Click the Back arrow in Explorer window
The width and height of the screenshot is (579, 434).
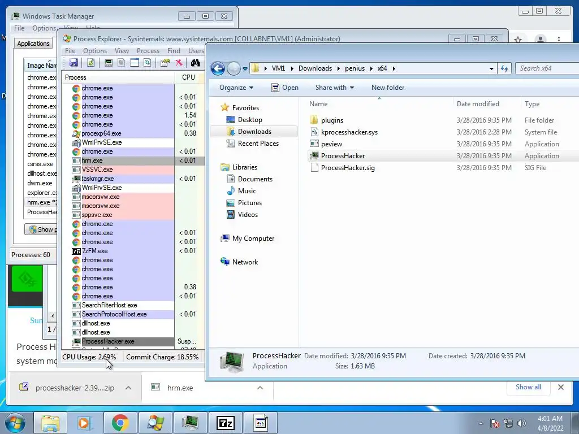point(218,68)
